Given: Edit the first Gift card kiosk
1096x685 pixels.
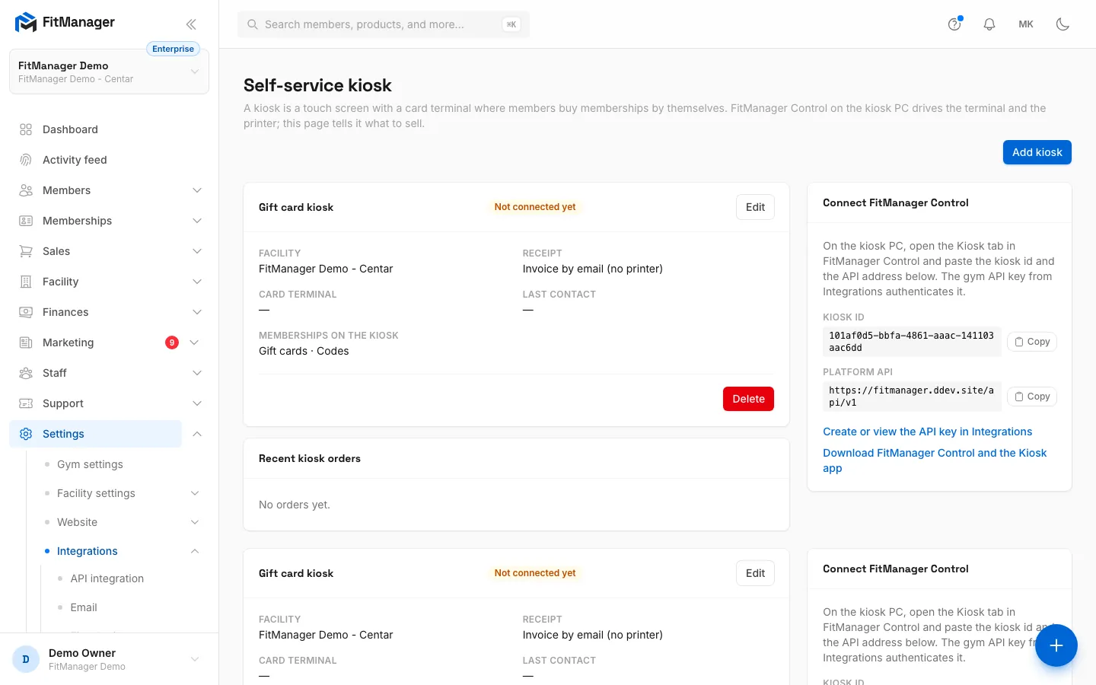Looking at the screenshot, I should click(x=755, y=207).
